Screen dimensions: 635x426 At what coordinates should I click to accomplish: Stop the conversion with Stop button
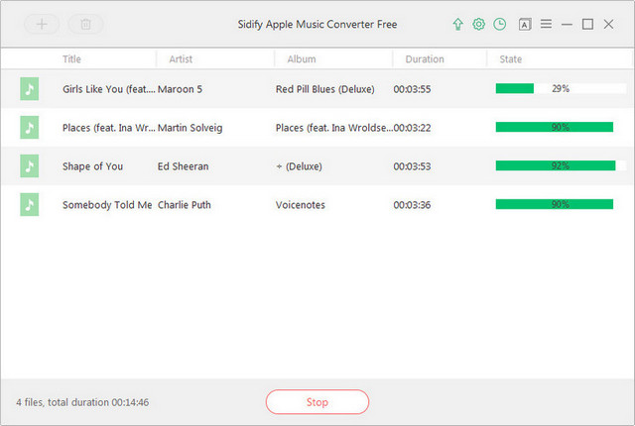pyautogui.click(x=317, y=402)
